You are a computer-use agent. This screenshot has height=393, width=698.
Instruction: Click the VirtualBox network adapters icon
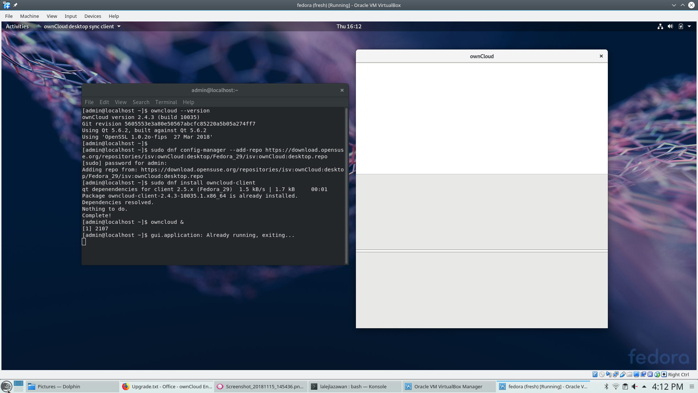[x=615, y=374]
